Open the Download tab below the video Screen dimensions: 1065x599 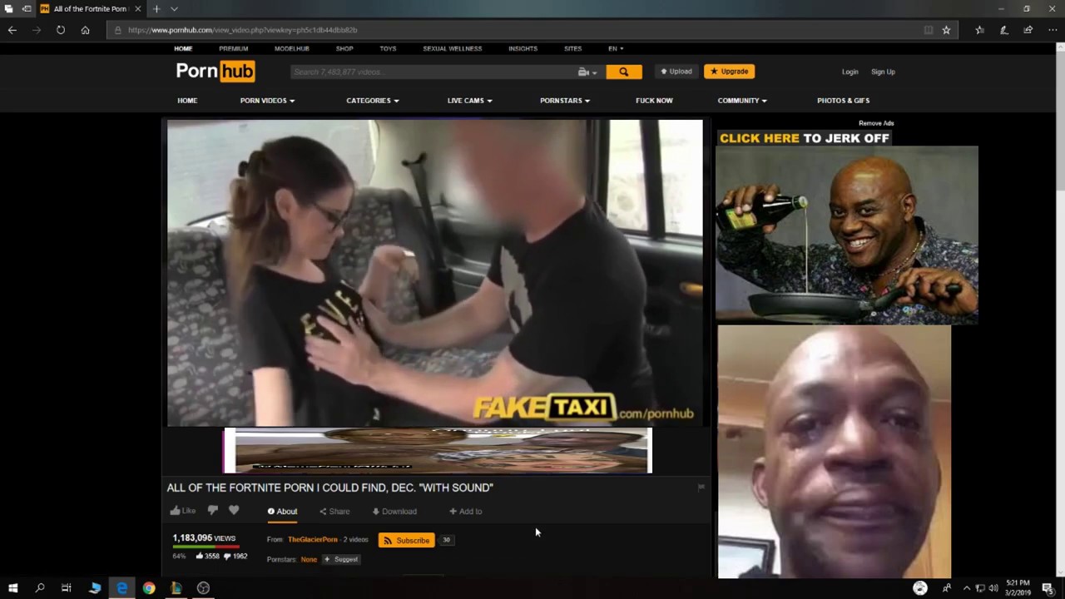pyautogui.click(x=394, y=512)
